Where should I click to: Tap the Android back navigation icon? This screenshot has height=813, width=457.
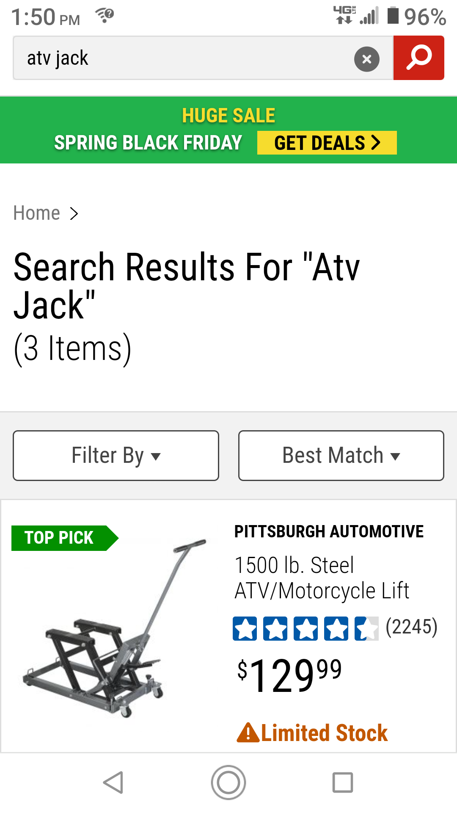click(113, 782)
